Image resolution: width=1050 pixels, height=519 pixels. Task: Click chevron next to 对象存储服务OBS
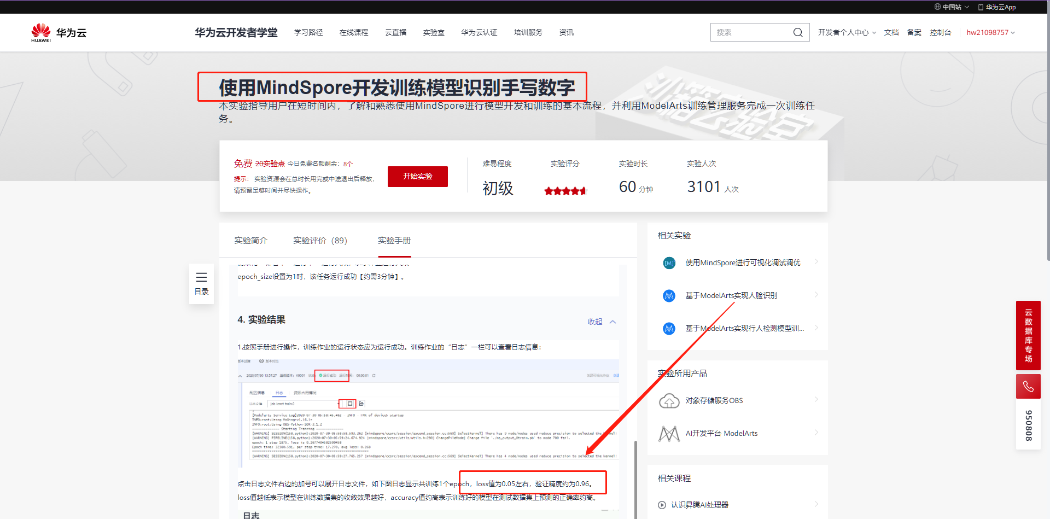coord(816,400)
